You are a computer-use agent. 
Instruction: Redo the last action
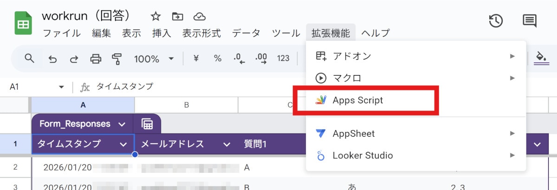(x=74, y=59)
